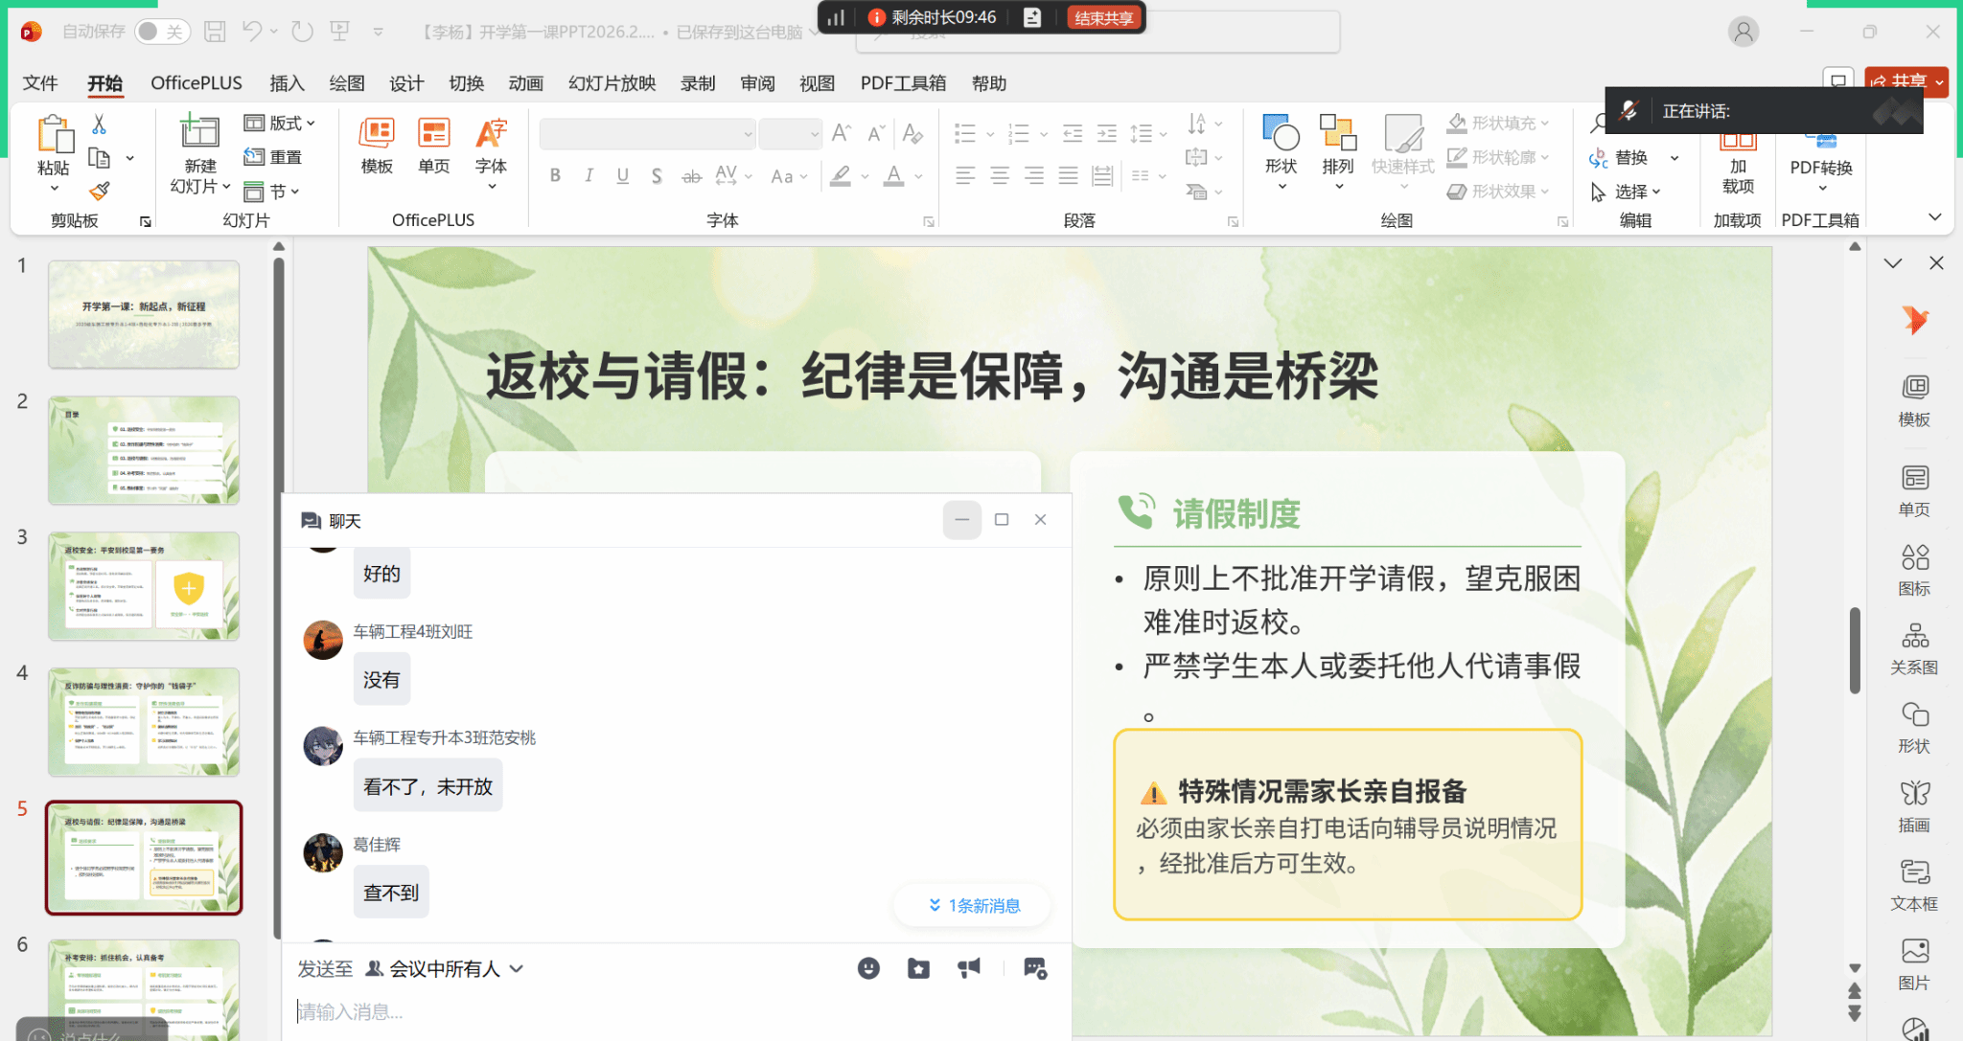Open the 形状 shapes gallery in ribbon
This screenshot has width=1963, height=1041.
tap(1281, 151)
